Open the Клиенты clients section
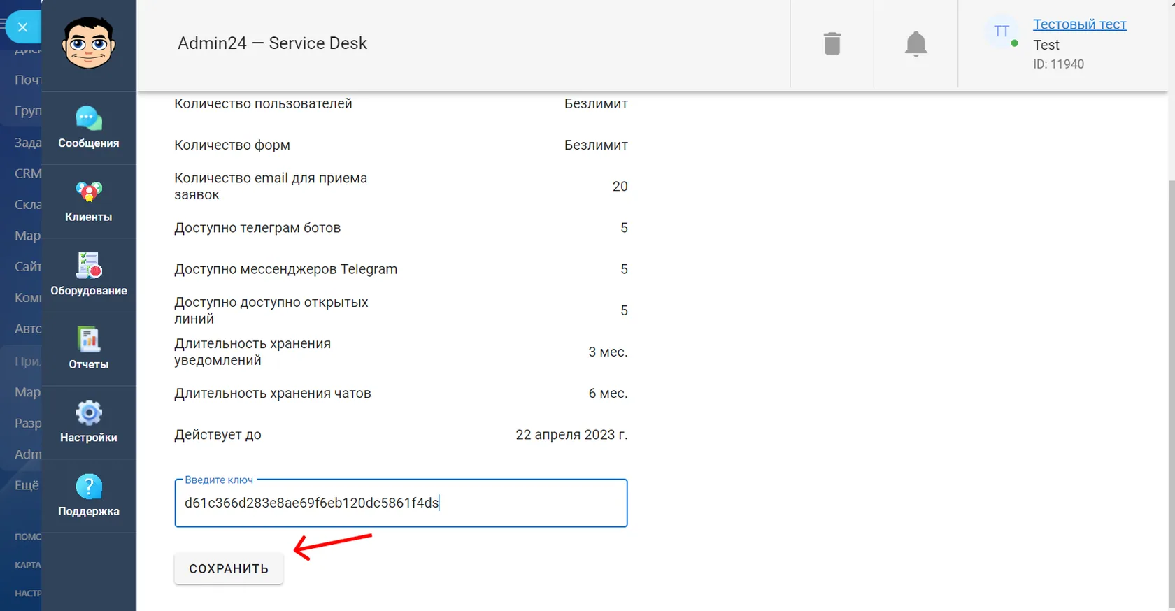Image resolution: width=1175 pixels, height=611 pixels. (x=89, y=201)
